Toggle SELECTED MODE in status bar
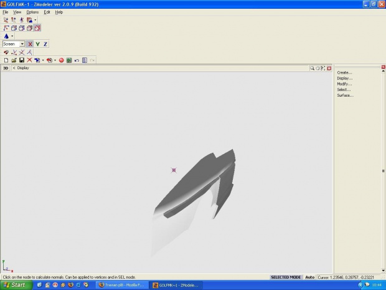The width and height of the screenshot is (386, 290). (286, 277)
